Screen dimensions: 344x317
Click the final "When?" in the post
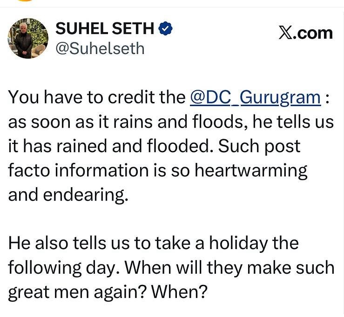[180, 291]
